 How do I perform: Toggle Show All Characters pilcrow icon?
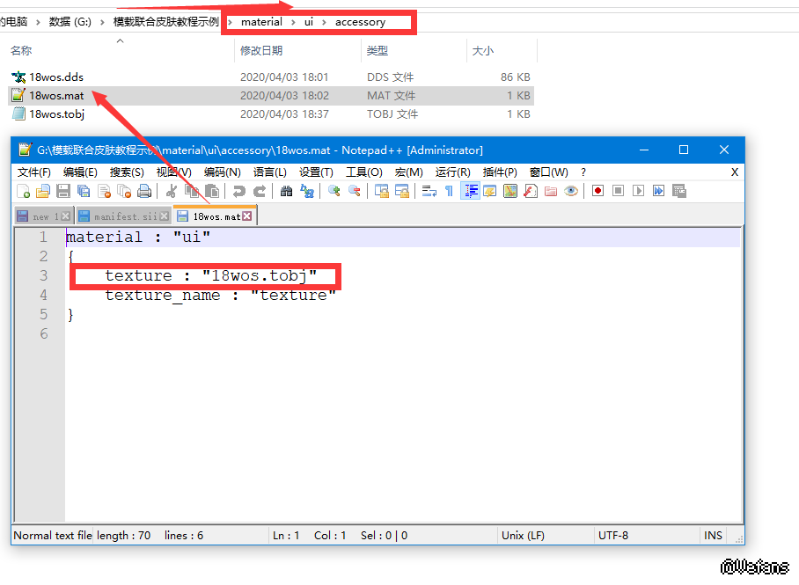449,191
